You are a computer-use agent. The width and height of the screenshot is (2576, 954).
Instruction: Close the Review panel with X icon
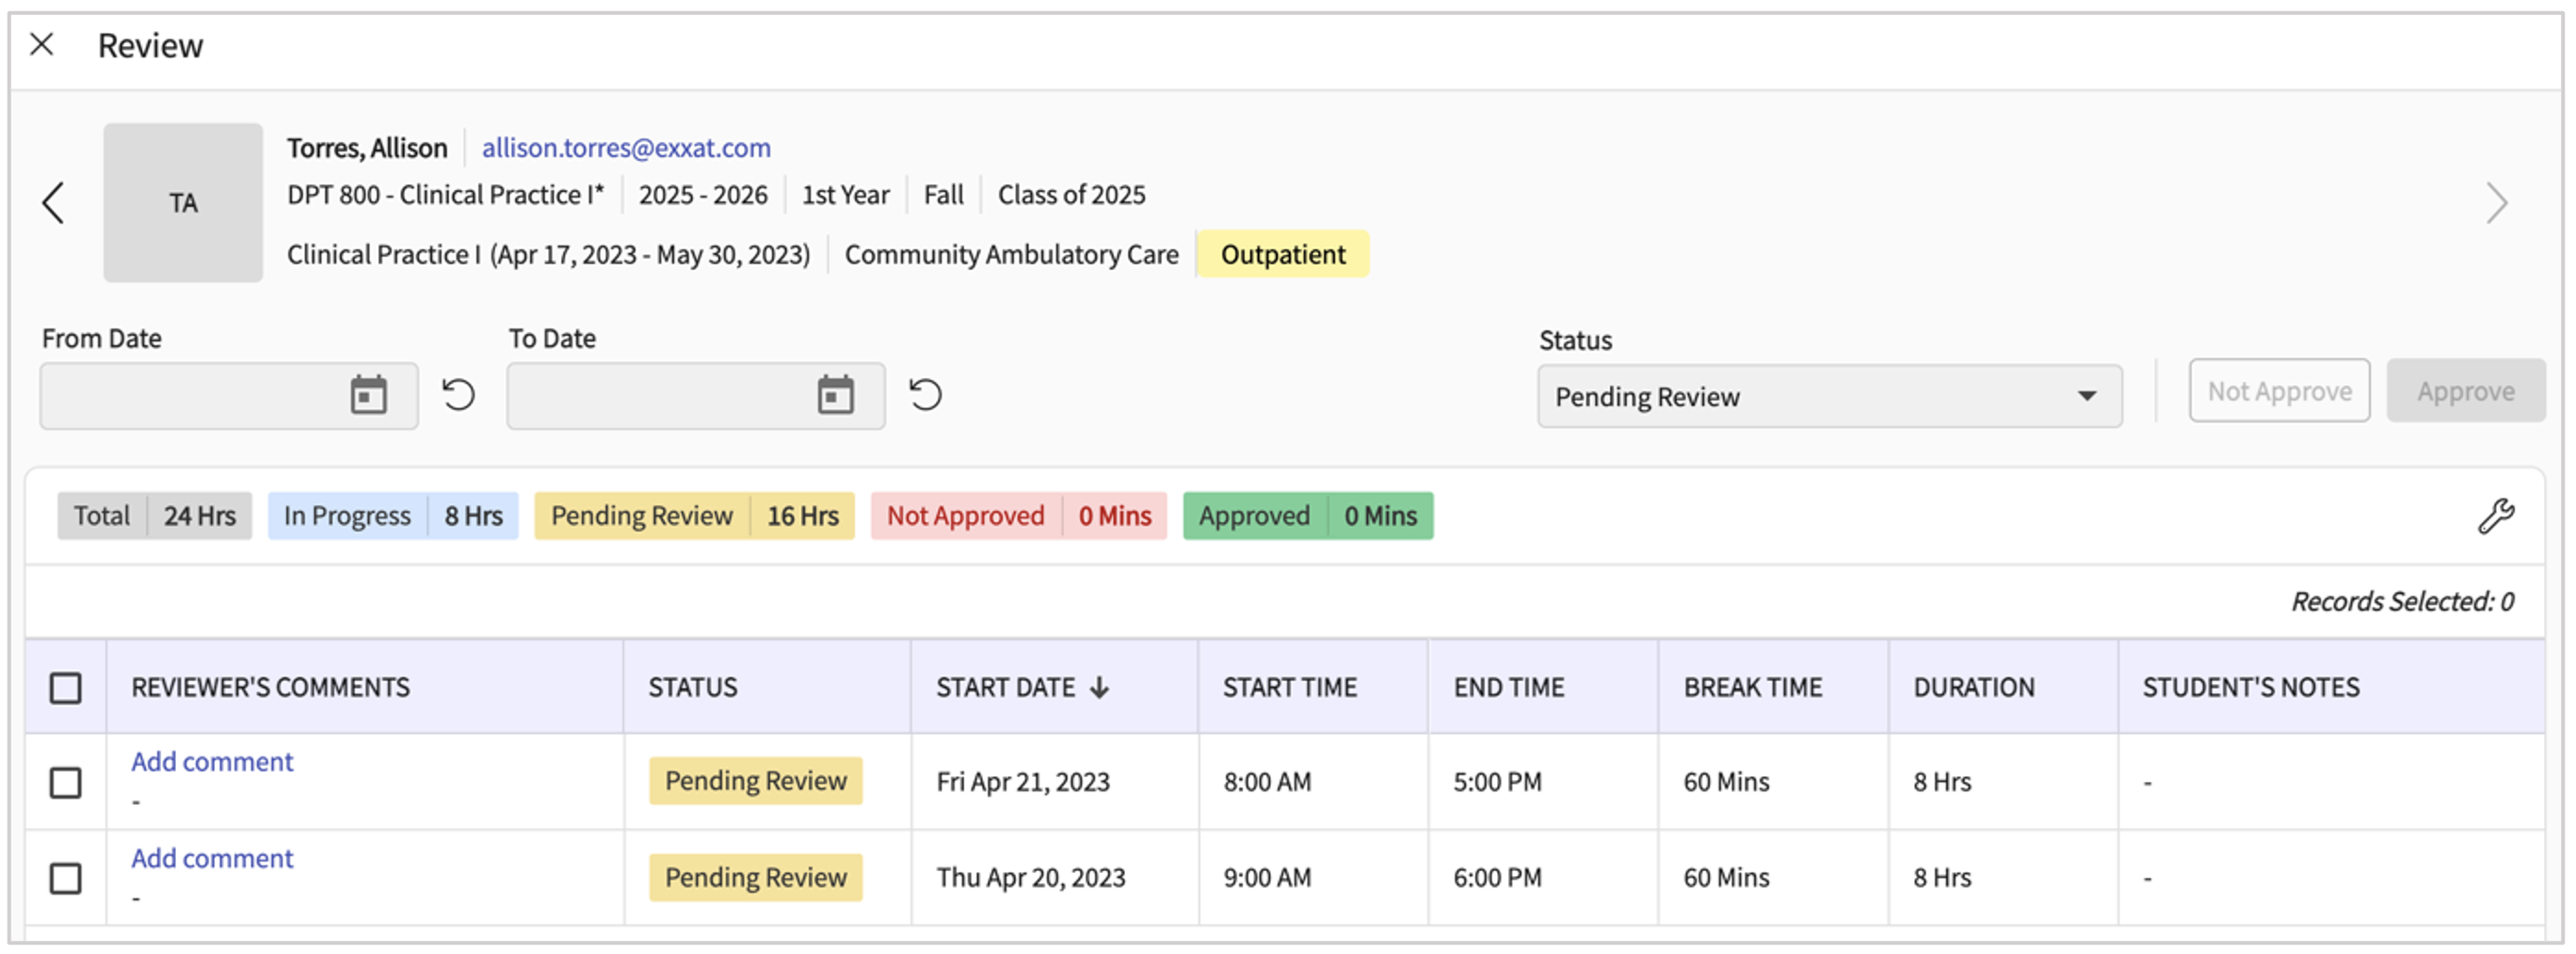[42, 44]
